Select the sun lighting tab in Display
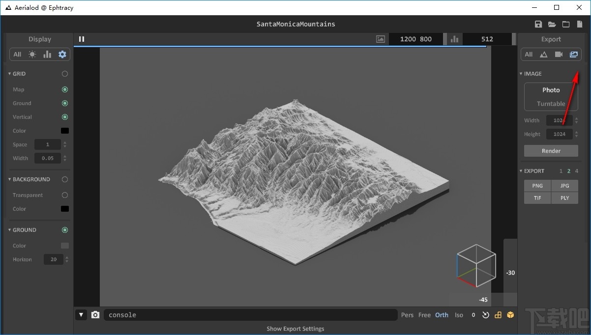Screen dimensions: 591x335 pyautogui.click(x=32, y=55)
